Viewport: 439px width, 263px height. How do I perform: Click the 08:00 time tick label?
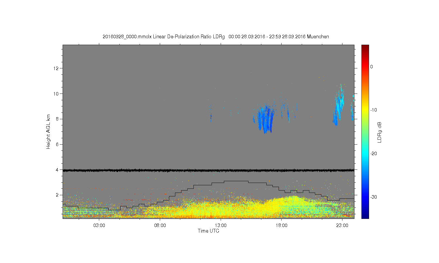[x=160, y=226]
